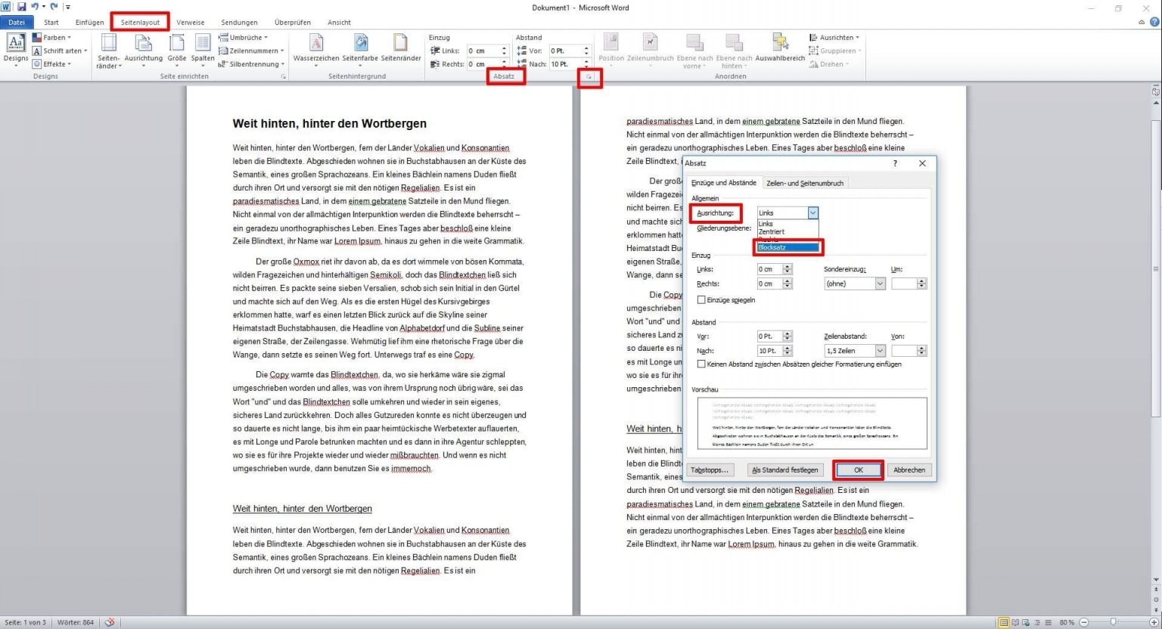Switch to the Sendungen ribbon tab
Image resolution: width=1162 pixels, height=629 pixels.
pos(239,23)
